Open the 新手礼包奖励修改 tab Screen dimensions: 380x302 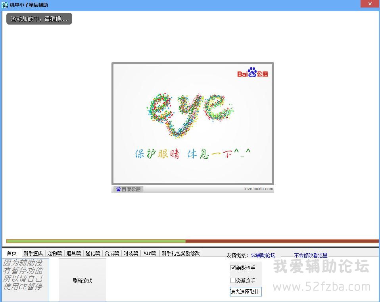[x=180, y=253]
